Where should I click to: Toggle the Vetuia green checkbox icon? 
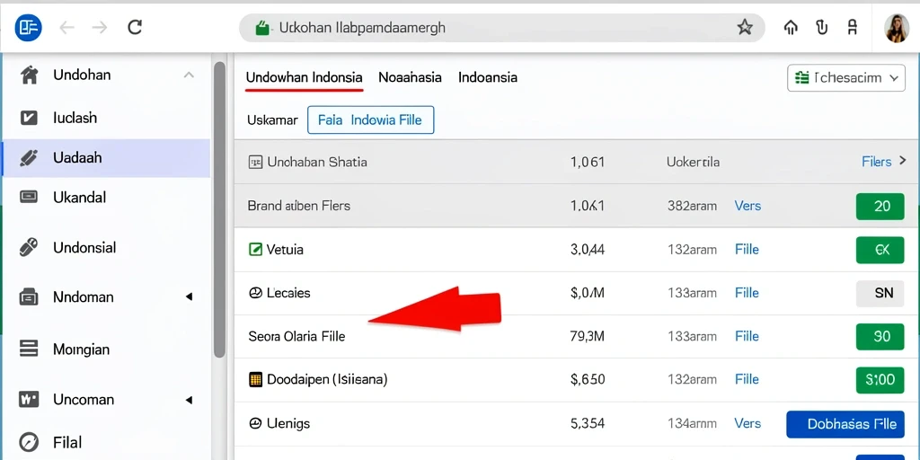click(255, 250)
